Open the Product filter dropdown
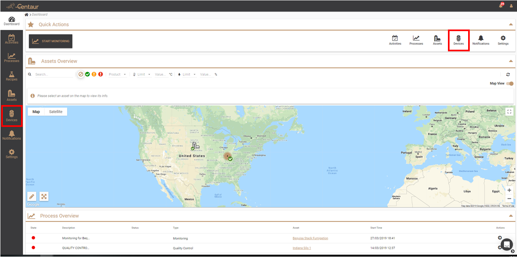 [117, 74]
